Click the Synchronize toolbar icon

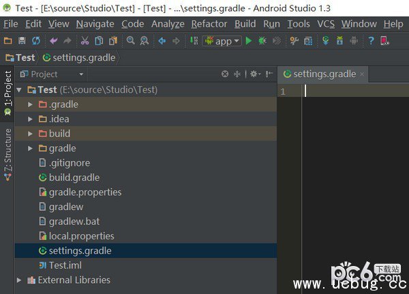click(x=36, y=41)
